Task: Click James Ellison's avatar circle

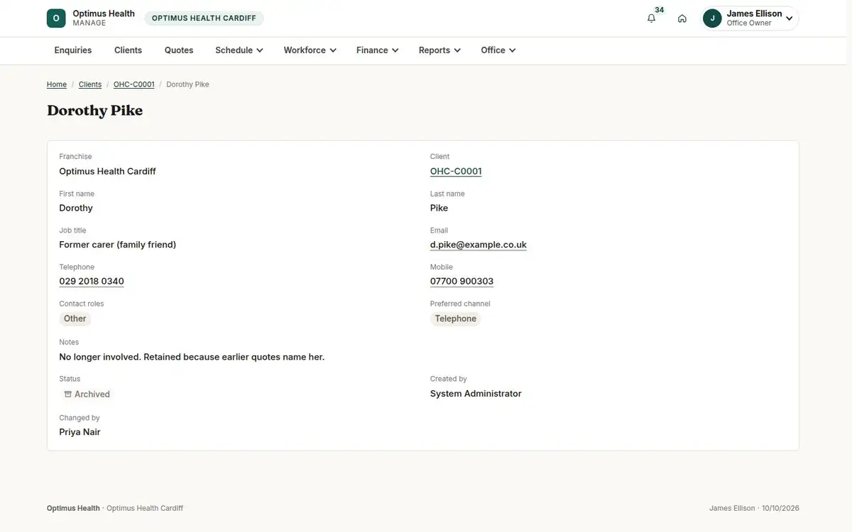Action: point(712,18)
